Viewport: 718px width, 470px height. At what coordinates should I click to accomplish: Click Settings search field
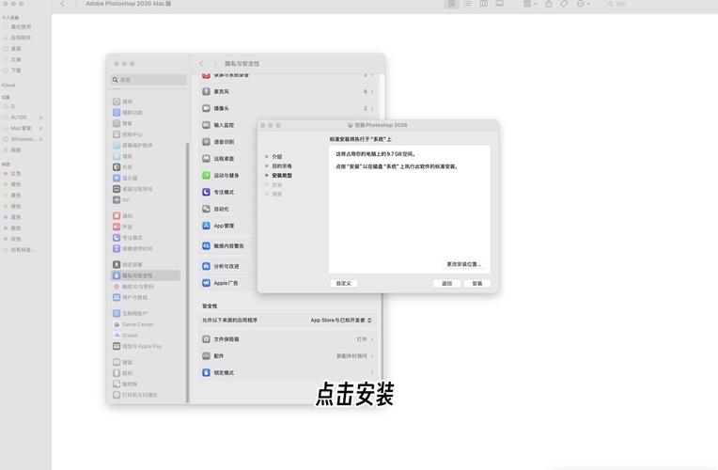[148, 80]
